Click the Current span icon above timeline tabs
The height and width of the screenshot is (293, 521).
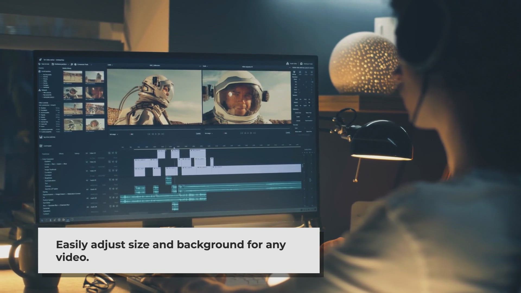point(41,146)
